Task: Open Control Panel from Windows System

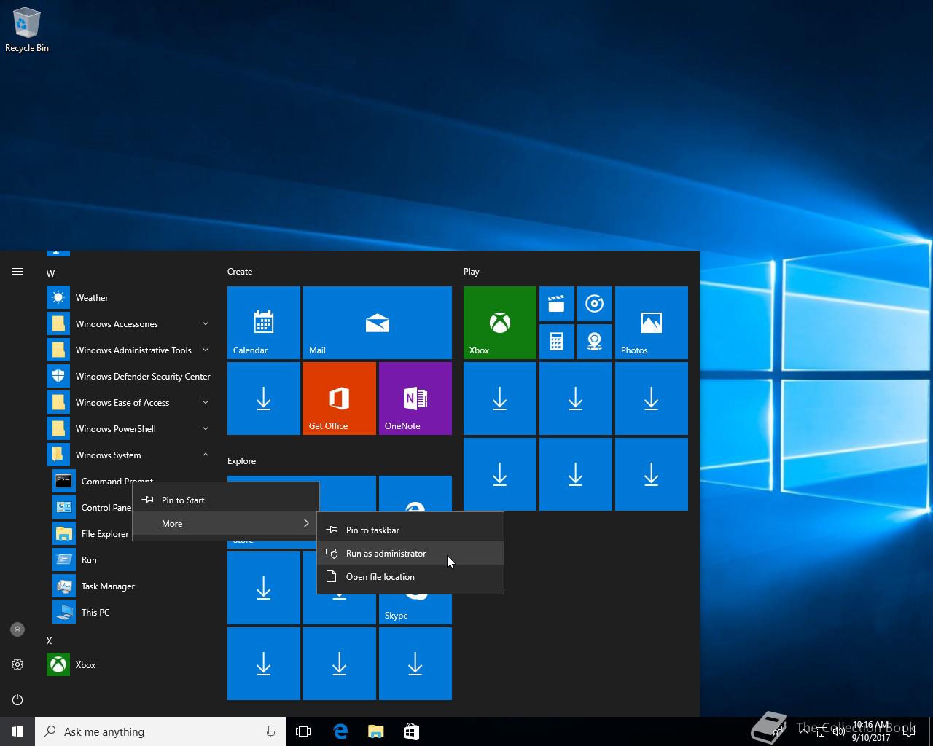Action: click(92, 507)
